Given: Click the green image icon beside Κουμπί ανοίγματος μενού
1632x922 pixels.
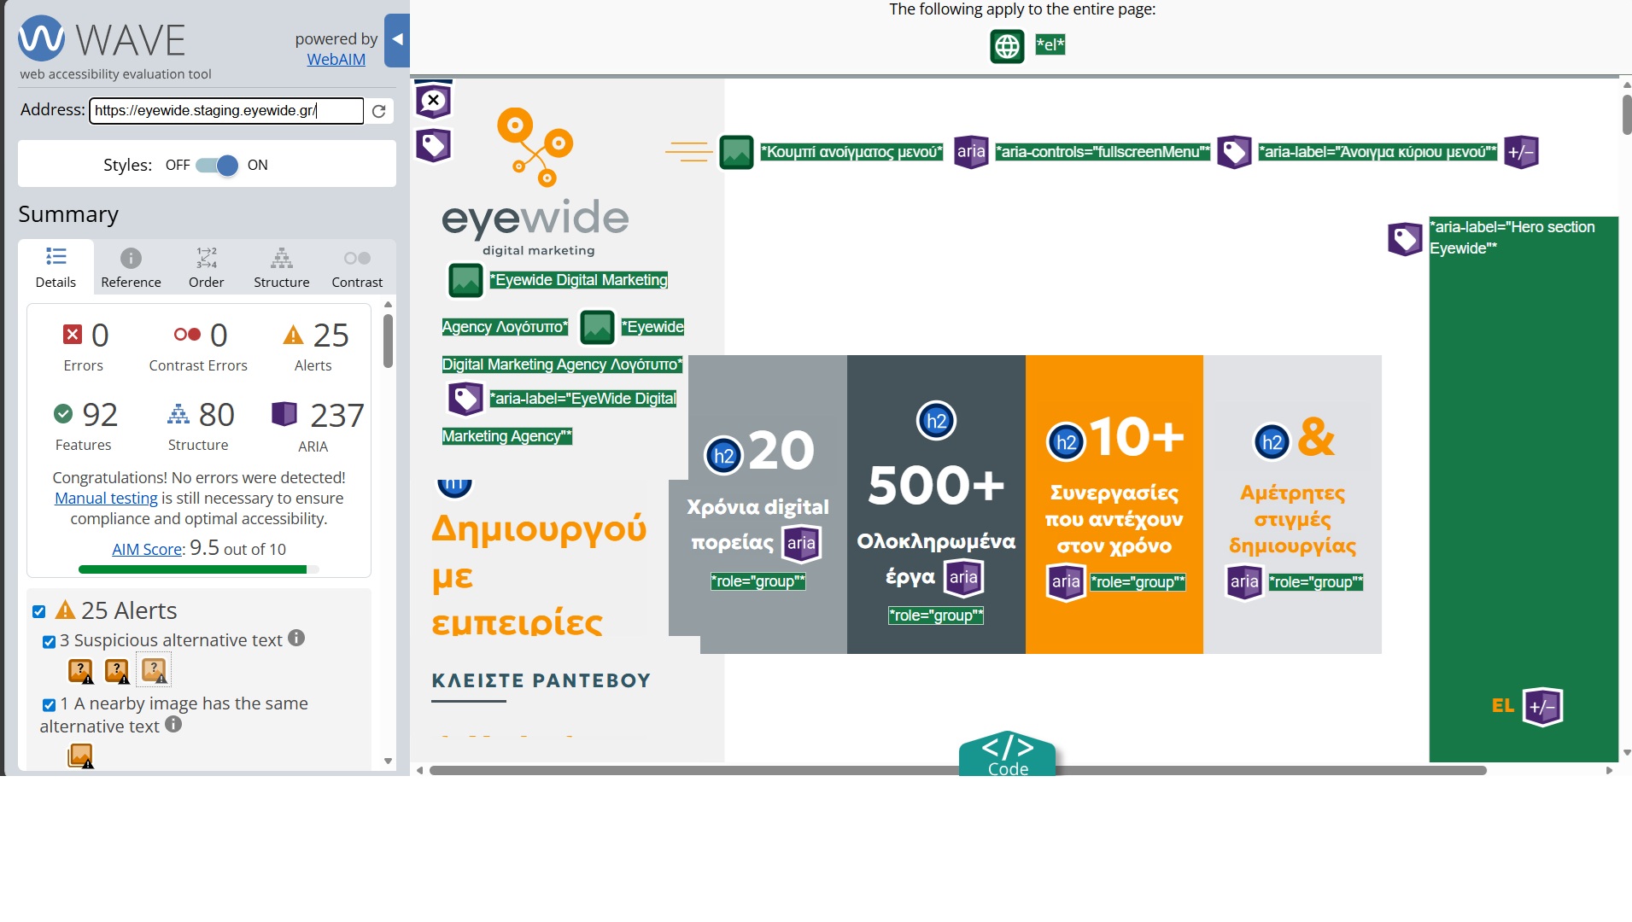Looking at the screenshot, I should [x=736, y=153].
